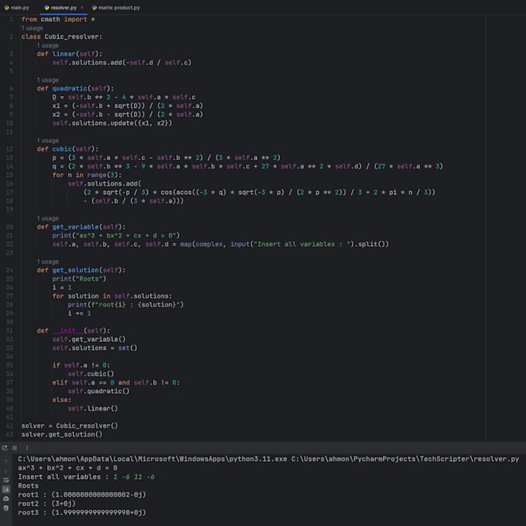Image resolution: width=526 pixels, height=526 pixels.
Task: Click the 'cubic' method name in its def
Action: tap(62, 149)
